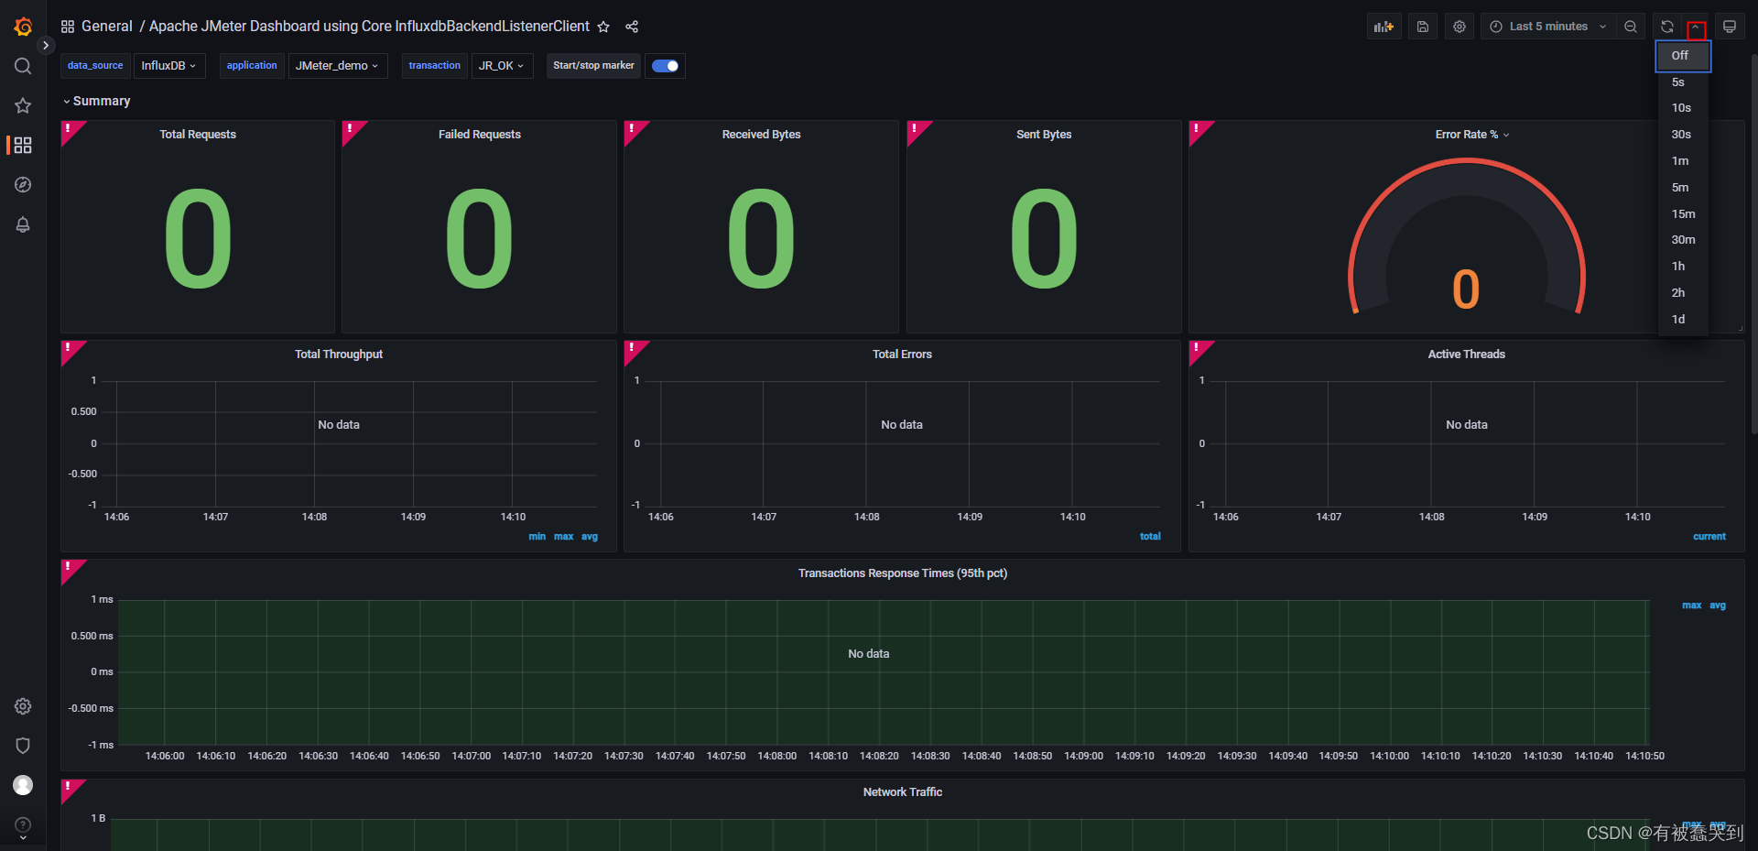Screen dimensions: 1758x851
Task: Choose the 1d auto-refresh option
Action: tap(1683, 320)
